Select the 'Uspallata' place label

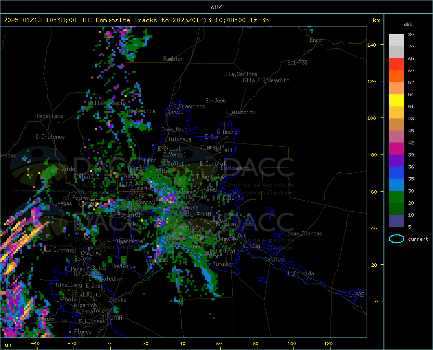50,117
